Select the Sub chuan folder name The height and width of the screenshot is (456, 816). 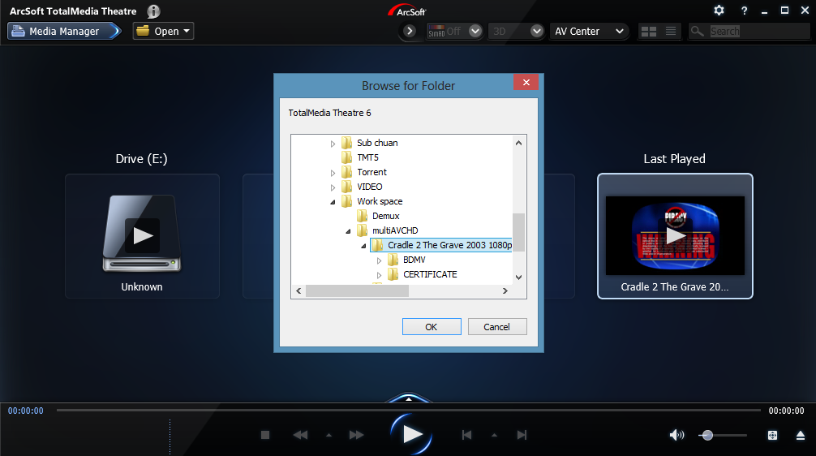(x=377, y=143)
